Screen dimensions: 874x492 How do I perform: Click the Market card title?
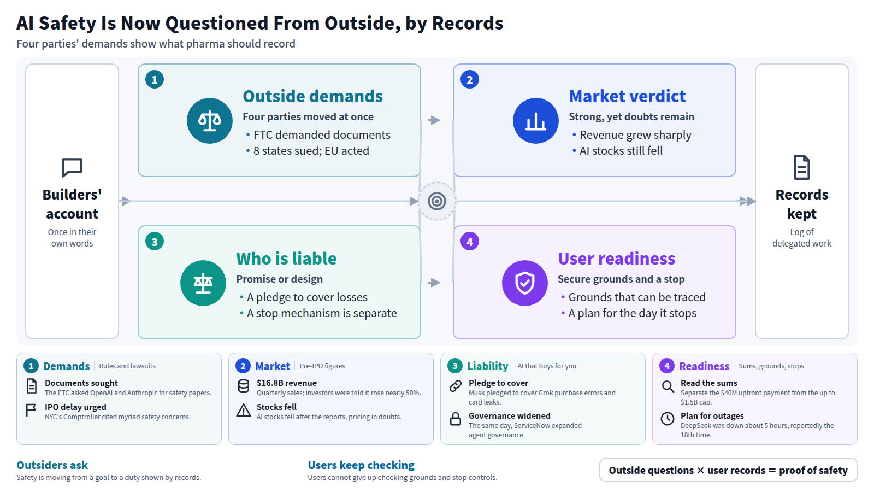point(273,366)
